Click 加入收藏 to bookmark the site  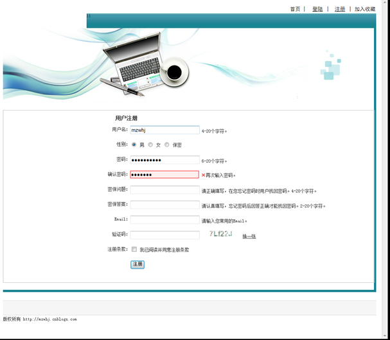tap(364, 9)
